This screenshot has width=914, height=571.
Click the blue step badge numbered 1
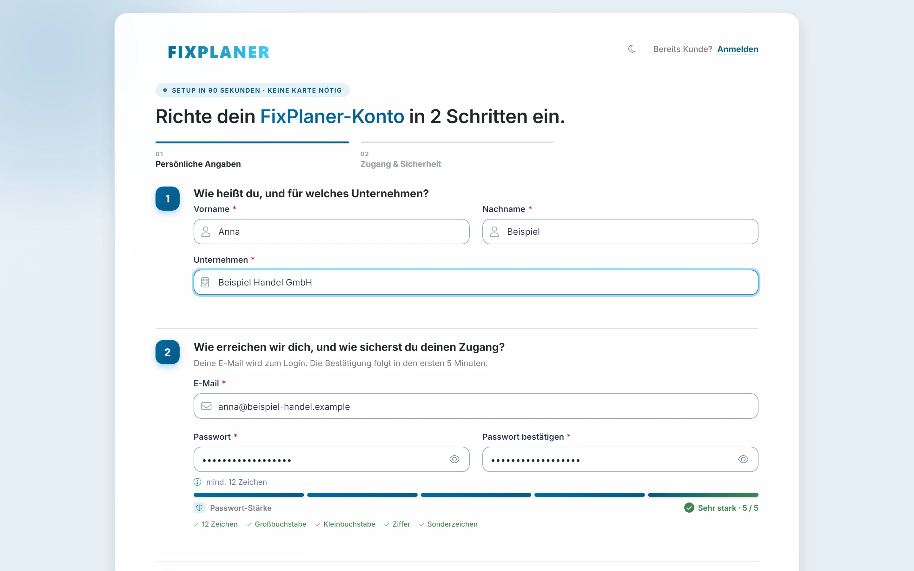(167, 199)
